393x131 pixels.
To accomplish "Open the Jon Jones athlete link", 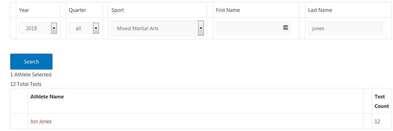I will (x=41, y=121).
